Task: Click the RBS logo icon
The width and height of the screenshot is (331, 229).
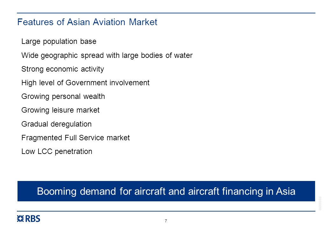Action: (x=20, y=219)
